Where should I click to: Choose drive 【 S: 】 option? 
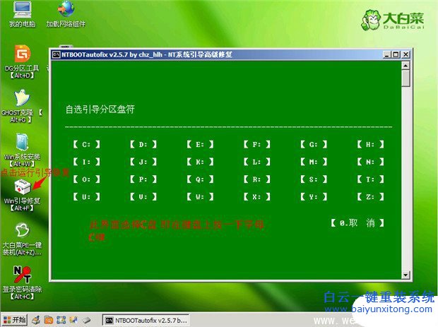[x=314, y=179]
